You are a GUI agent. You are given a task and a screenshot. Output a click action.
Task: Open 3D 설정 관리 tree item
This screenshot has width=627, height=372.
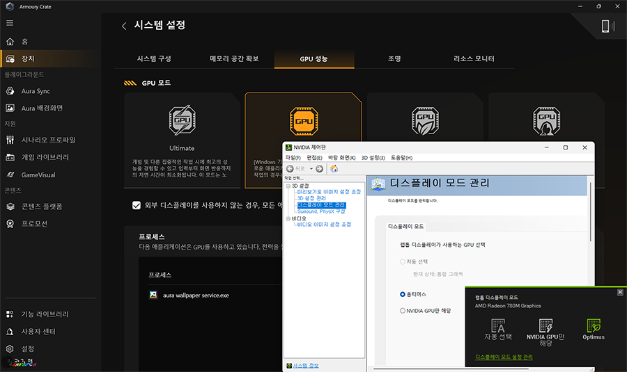coord(311,198)
